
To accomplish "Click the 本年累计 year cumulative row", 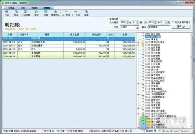I will tap(69, 57).
